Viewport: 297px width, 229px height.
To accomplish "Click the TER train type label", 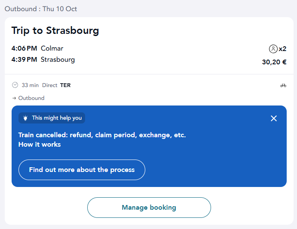I will click(65, 85).
